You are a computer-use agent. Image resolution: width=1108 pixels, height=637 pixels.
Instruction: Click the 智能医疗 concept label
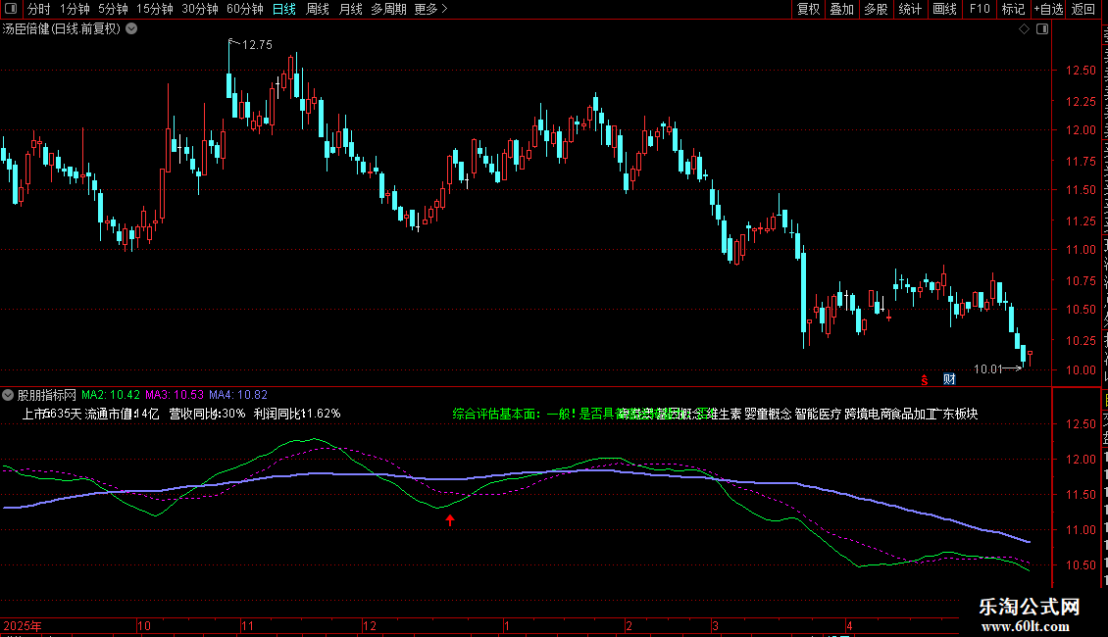coord(819,414)
